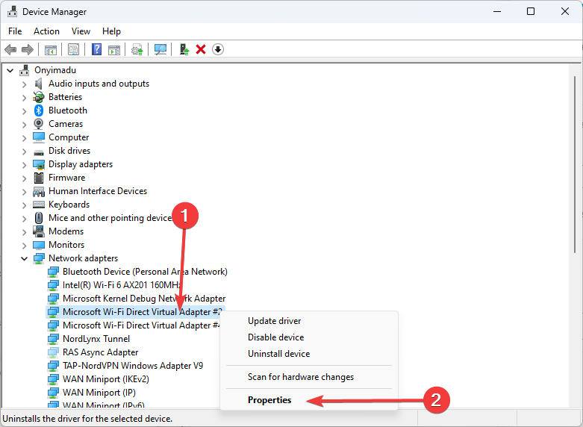Click the Bluetooth category icon
The image size is (583, 427).
[39, 110]
